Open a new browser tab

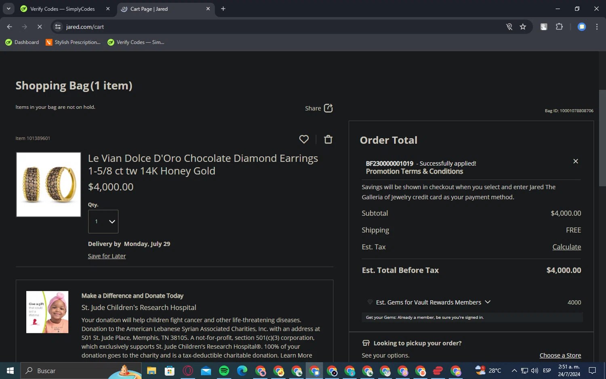click(223, 9)
